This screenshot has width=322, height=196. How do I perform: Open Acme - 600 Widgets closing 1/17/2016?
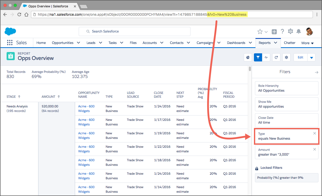86,122
